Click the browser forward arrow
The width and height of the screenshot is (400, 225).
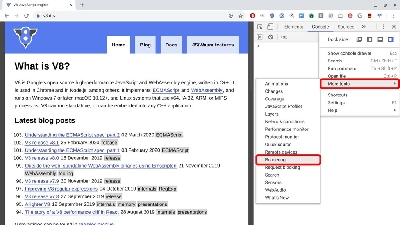16,16
